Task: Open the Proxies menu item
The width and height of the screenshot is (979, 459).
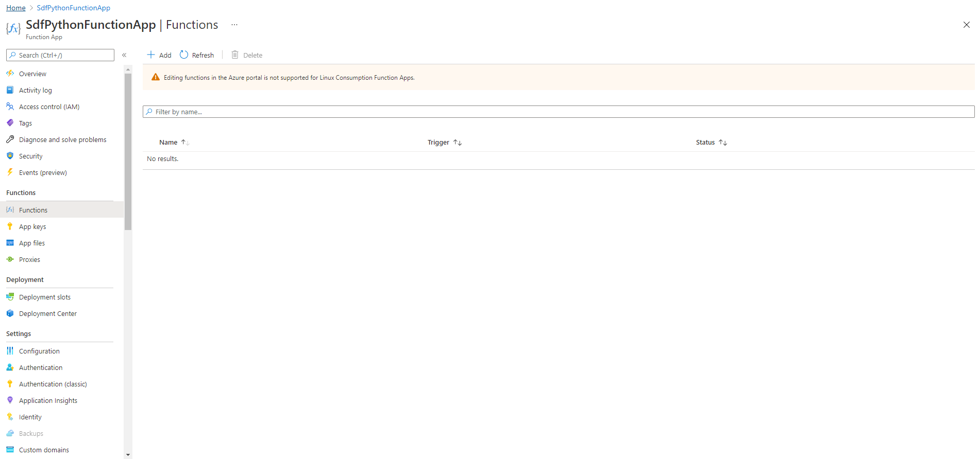Action: click(x=62, y=259)
